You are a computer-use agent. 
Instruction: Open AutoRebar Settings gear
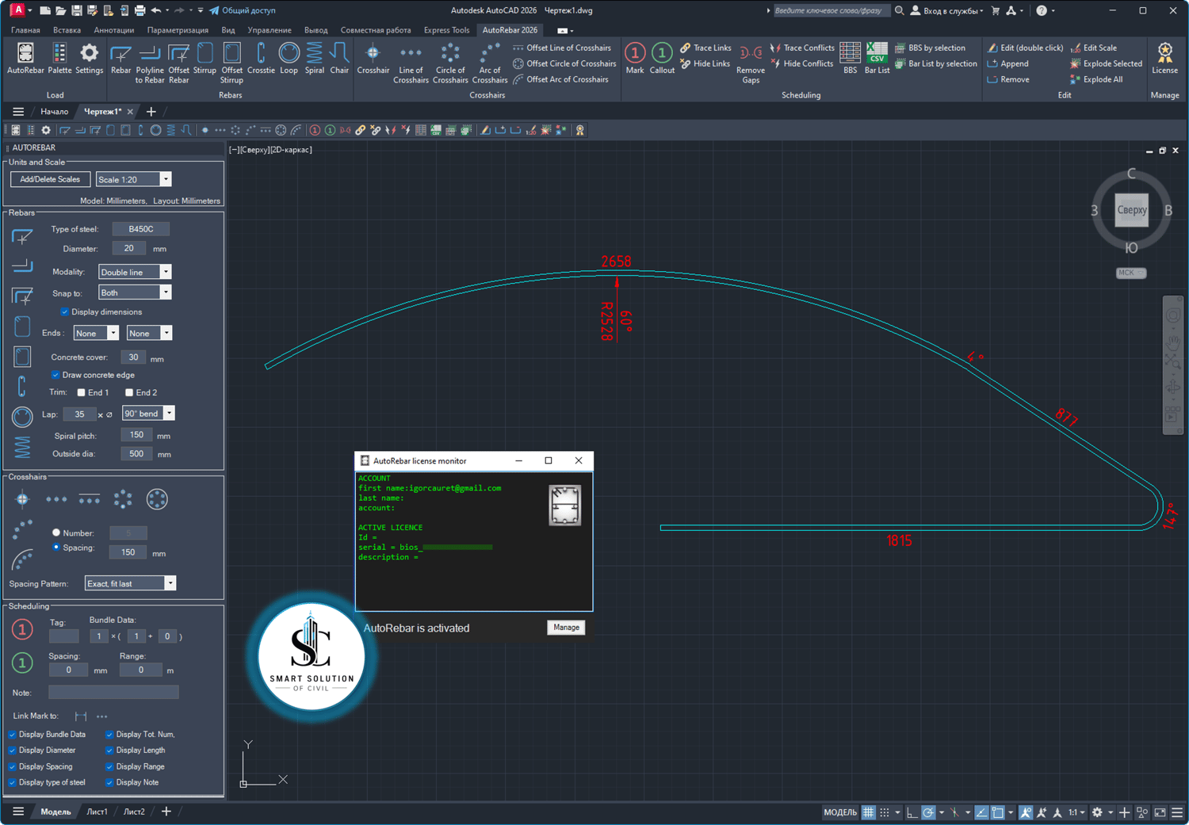[89, 59]
